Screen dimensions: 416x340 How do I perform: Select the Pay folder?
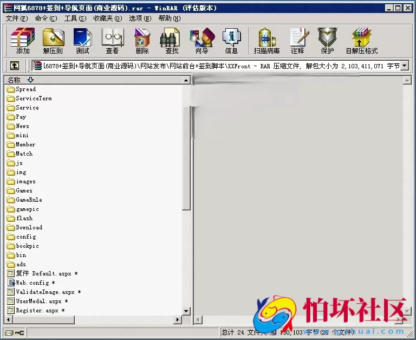point(16,117)
